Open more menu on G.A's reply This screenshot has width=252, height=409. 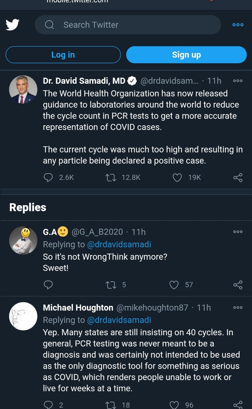[x=238, y=232]
